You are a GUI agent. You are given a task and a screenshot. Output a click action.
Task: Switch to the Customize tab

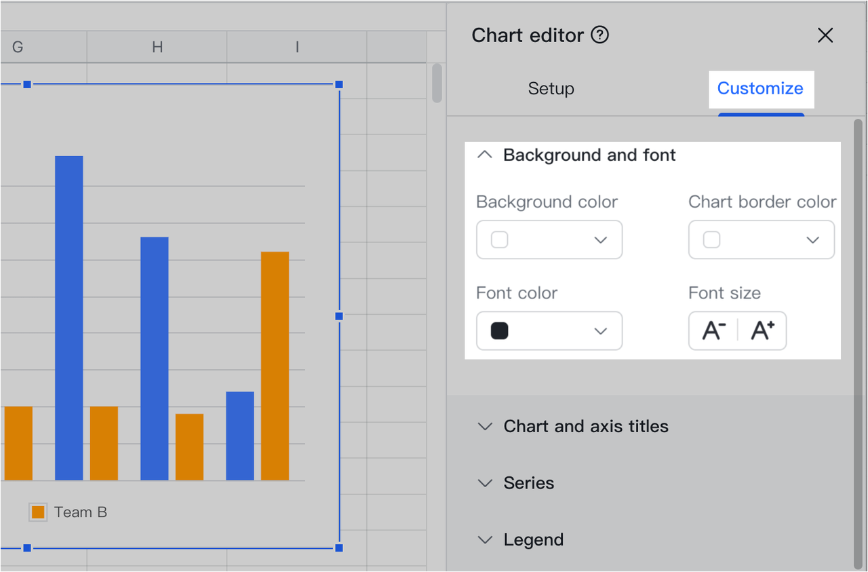(760, 88)
